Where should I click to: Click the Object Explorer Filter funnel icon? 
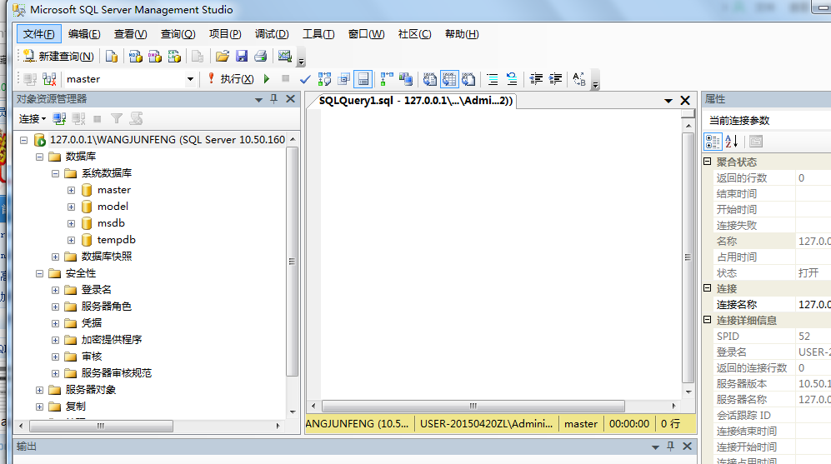117,118
